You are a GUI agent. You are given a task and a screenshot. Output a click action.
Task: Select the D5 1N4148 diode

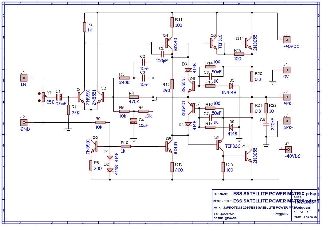coord(231,85)
